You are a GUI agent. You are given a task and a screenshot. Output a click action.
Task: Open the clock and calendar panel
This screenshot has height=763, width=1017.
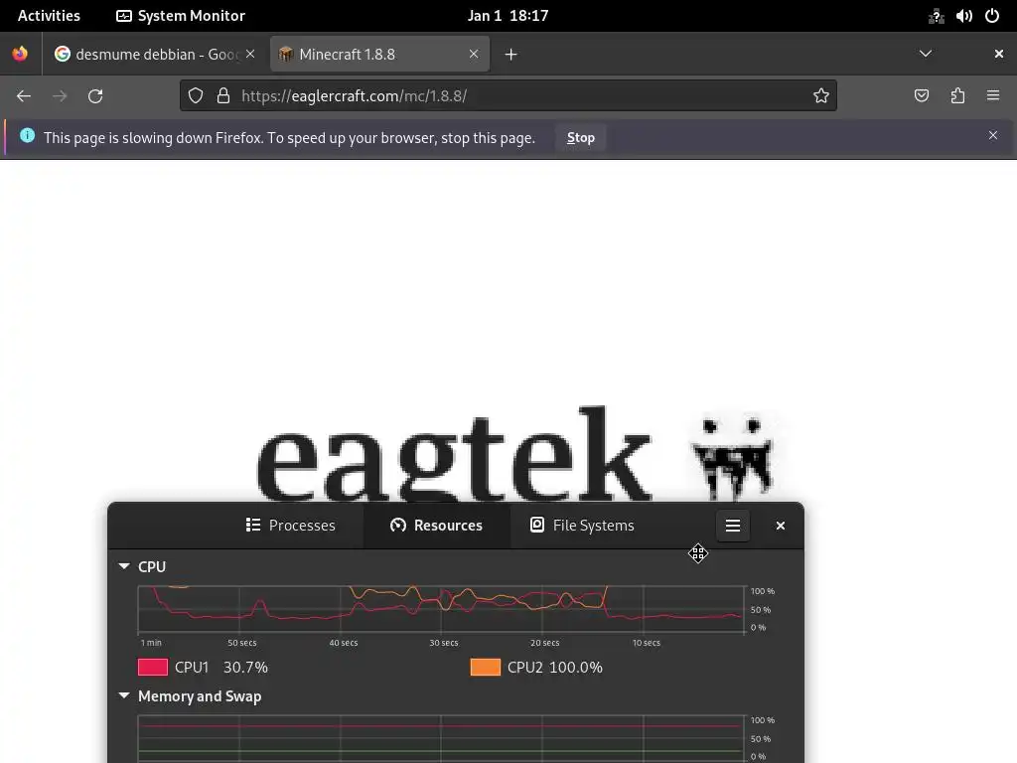pos(508,16)
